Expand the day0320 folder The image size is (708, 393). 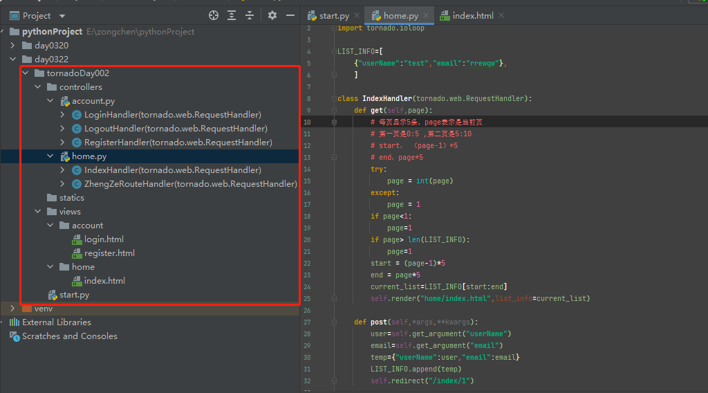[x=12, y=46]
